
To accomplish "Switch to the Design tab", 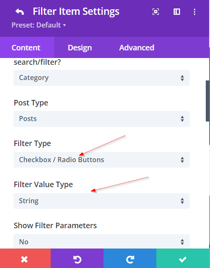I will 80,47.
